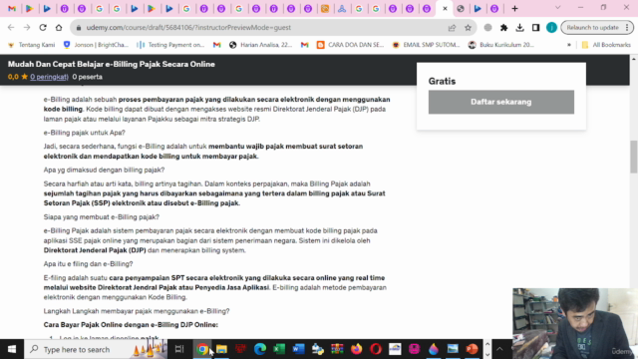Open Jonson | BrightCha... bookmark
Screen dimensions: 638x359
[96, 45]
